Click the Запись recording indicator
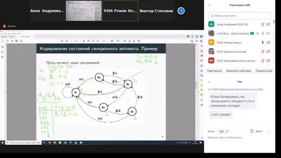This screenshot has height=158, width=281. (x=10, y=26)
